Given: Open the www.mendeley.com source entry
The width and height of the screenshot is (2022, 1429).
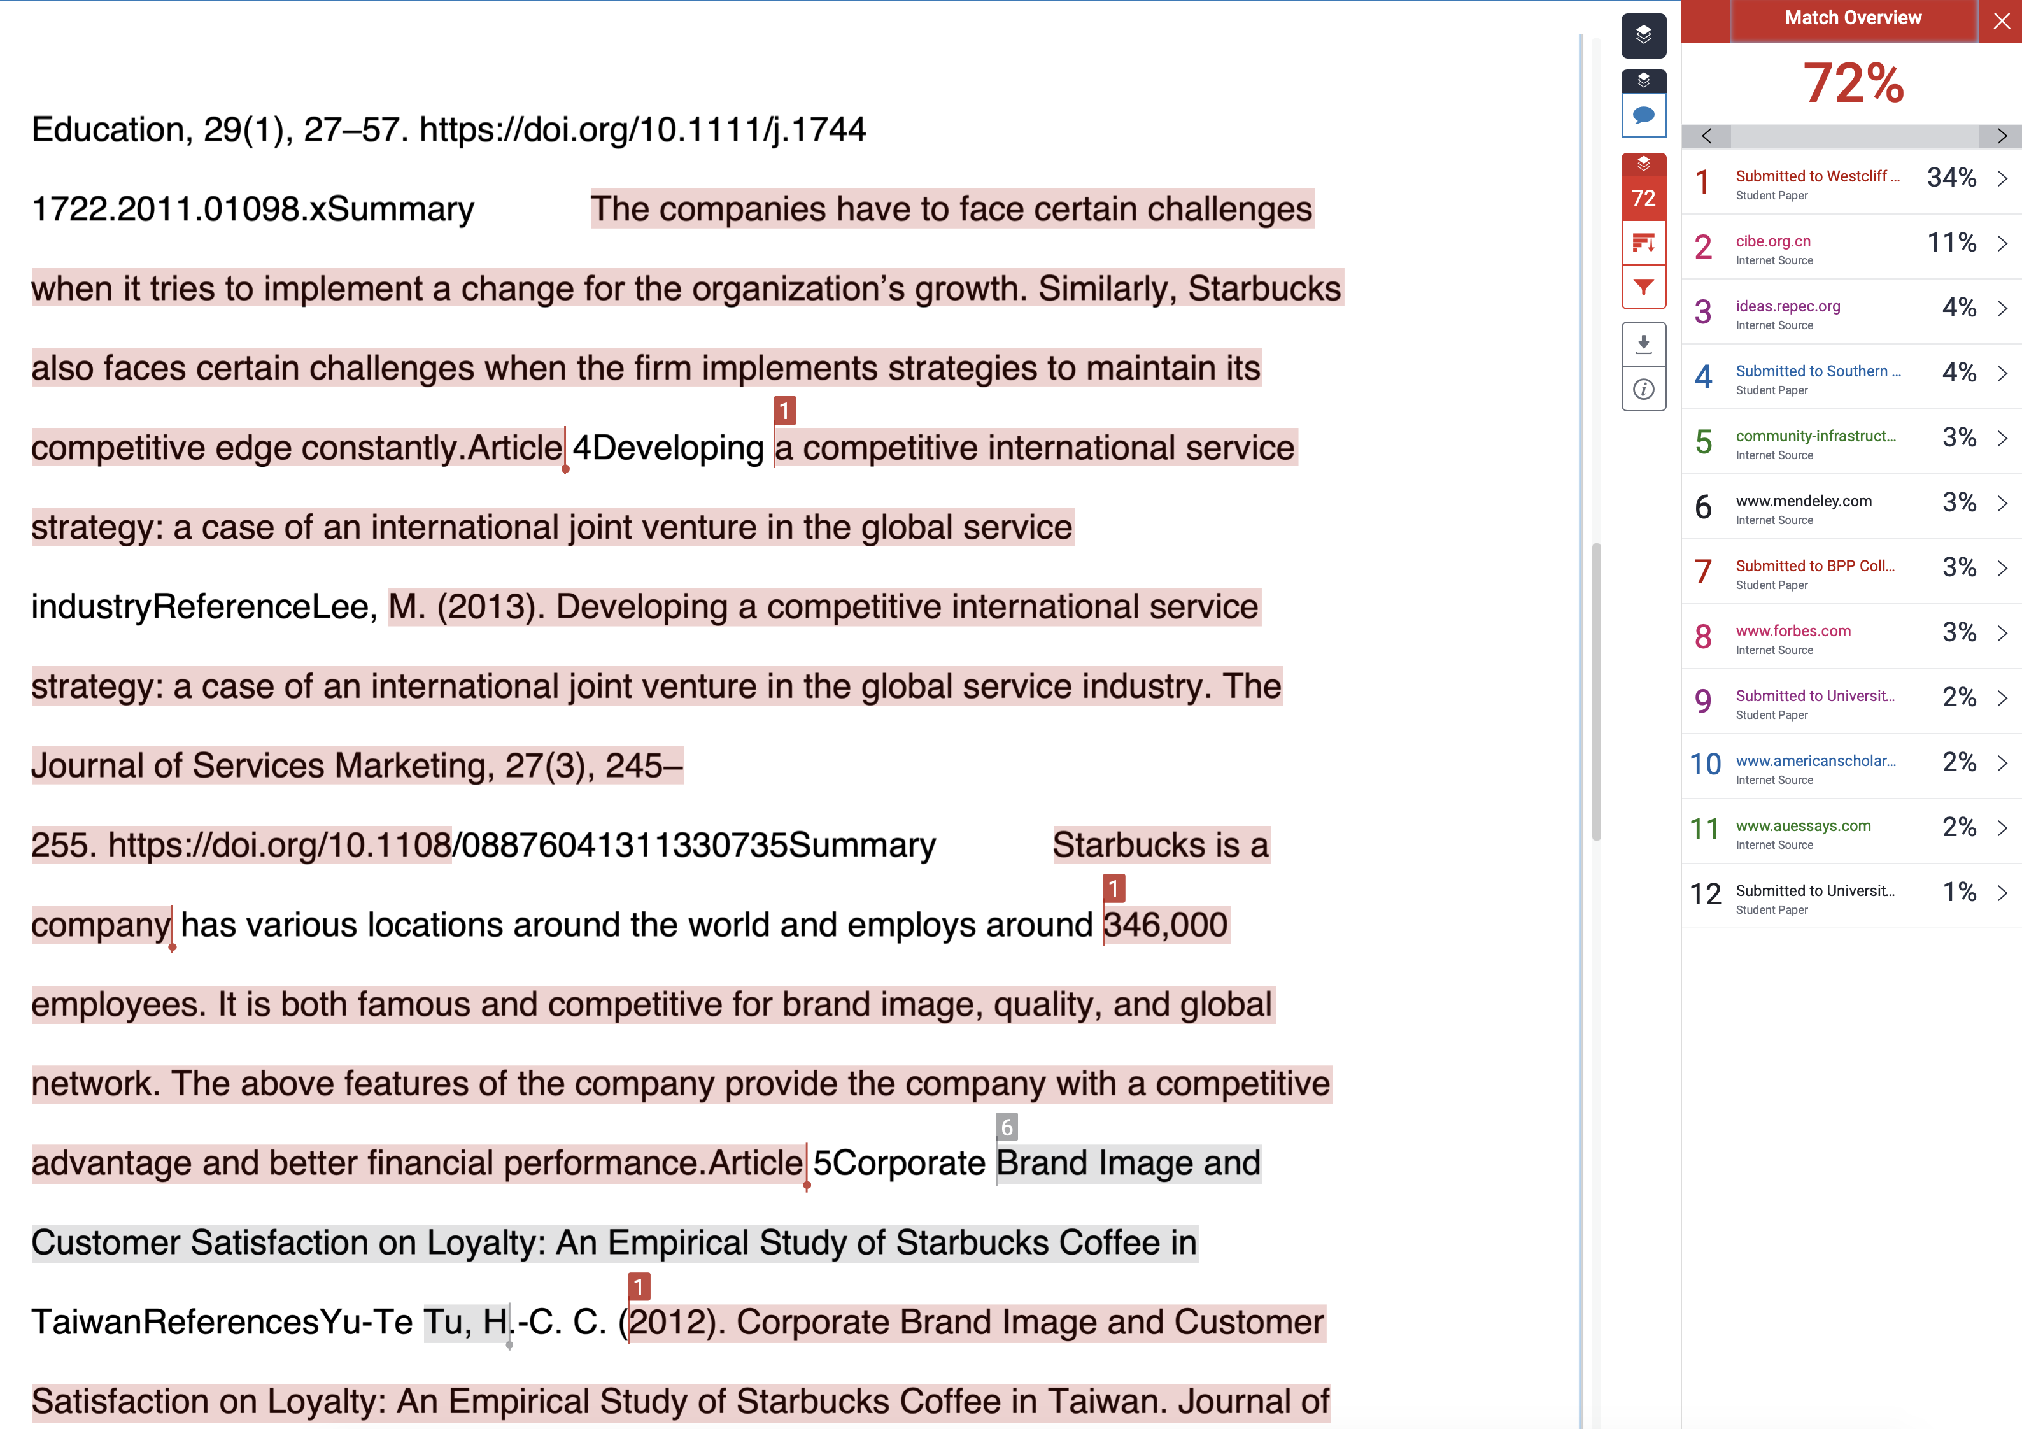Looking at the screenshot, I should pos(1851,506).
